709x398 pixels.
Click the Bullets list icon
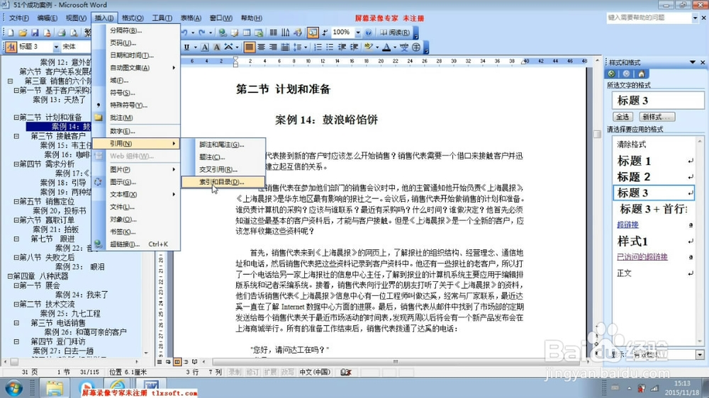330,47
